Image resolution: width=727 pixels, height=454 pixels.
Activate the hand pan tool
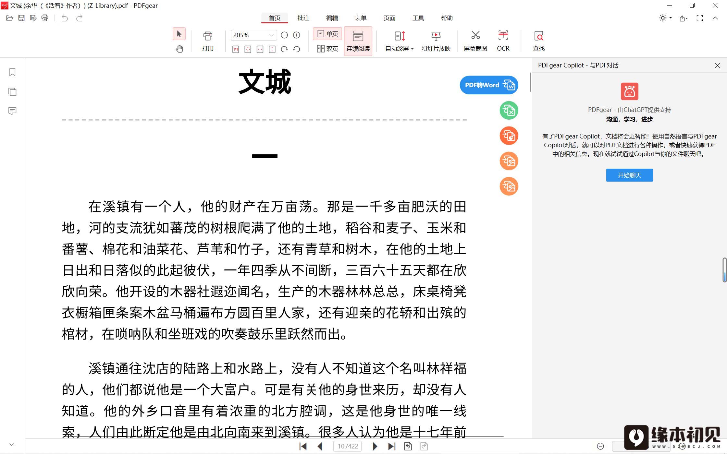(x=179, y=49)
